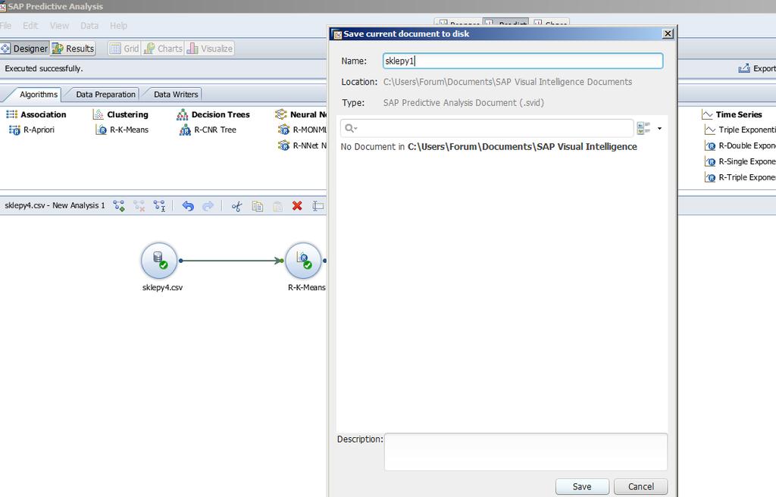Screen dimensions: 776x497
Task: Click the Location path text in the dialog
Action: coord(507,82)
